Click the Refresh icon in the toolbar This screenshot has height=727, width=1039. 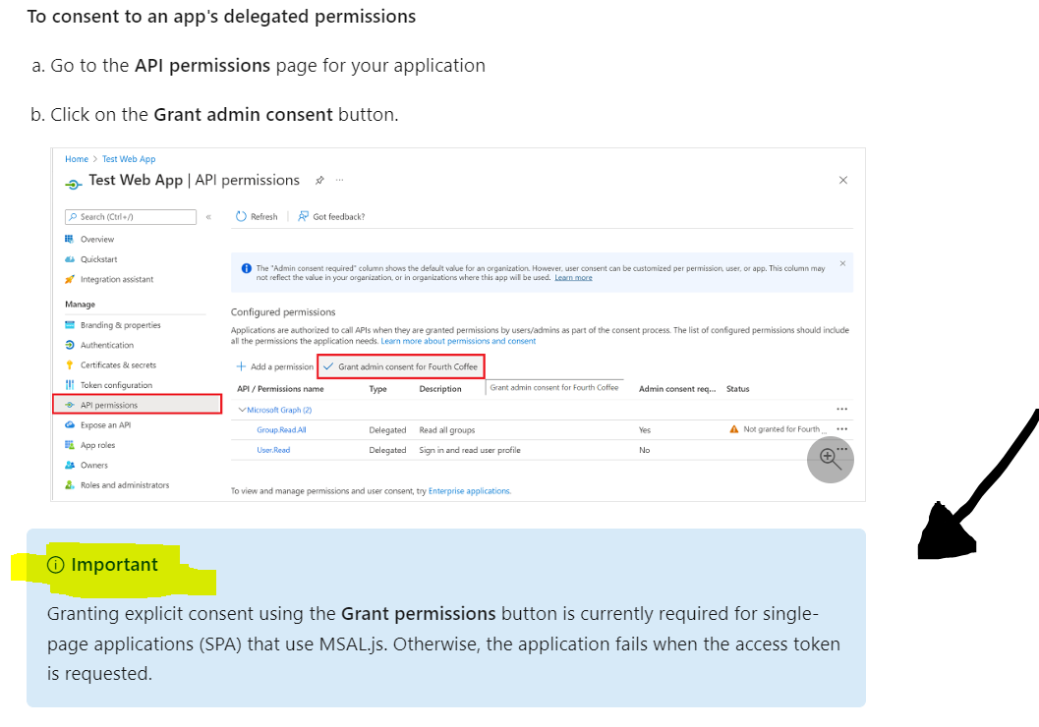point(241,216)
